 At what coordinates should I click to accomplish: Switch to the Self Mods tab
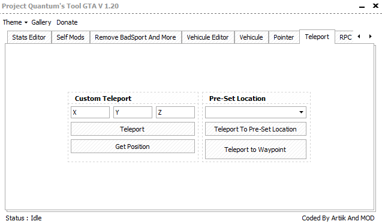tap(70, 37)
